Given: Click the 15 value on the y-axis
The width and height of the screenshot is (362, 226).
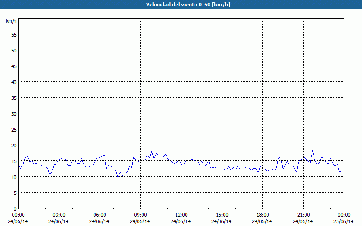Looking at the screenshot, I should [14, 161].
